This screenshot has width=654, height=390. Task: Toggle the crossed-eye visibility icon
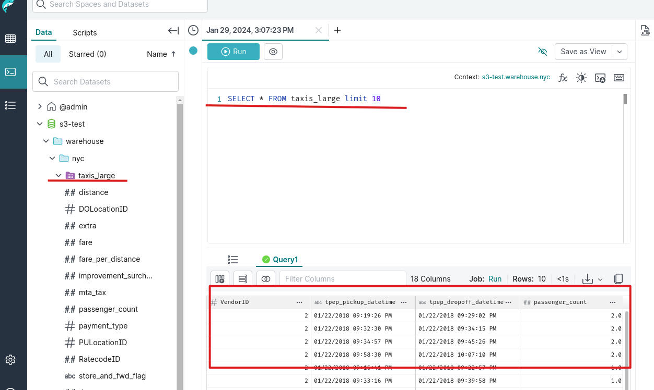pos(543,52)
